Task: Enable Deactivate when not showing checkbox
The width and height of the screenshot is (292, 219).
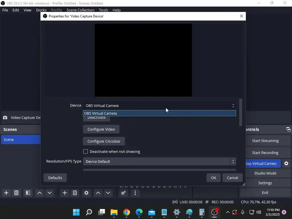Action: coord(86,151)
